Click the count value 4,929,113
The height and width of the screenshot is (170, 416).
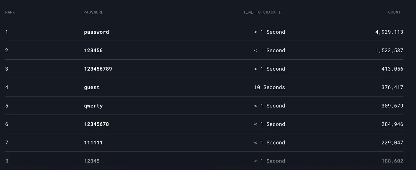pyautogui.click(x=389, y=32)
